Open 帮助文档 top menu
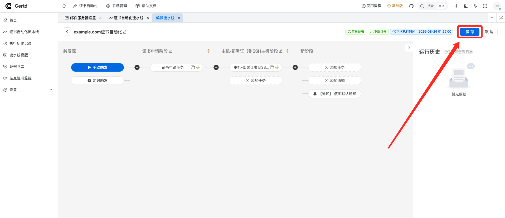 point(146,6)
